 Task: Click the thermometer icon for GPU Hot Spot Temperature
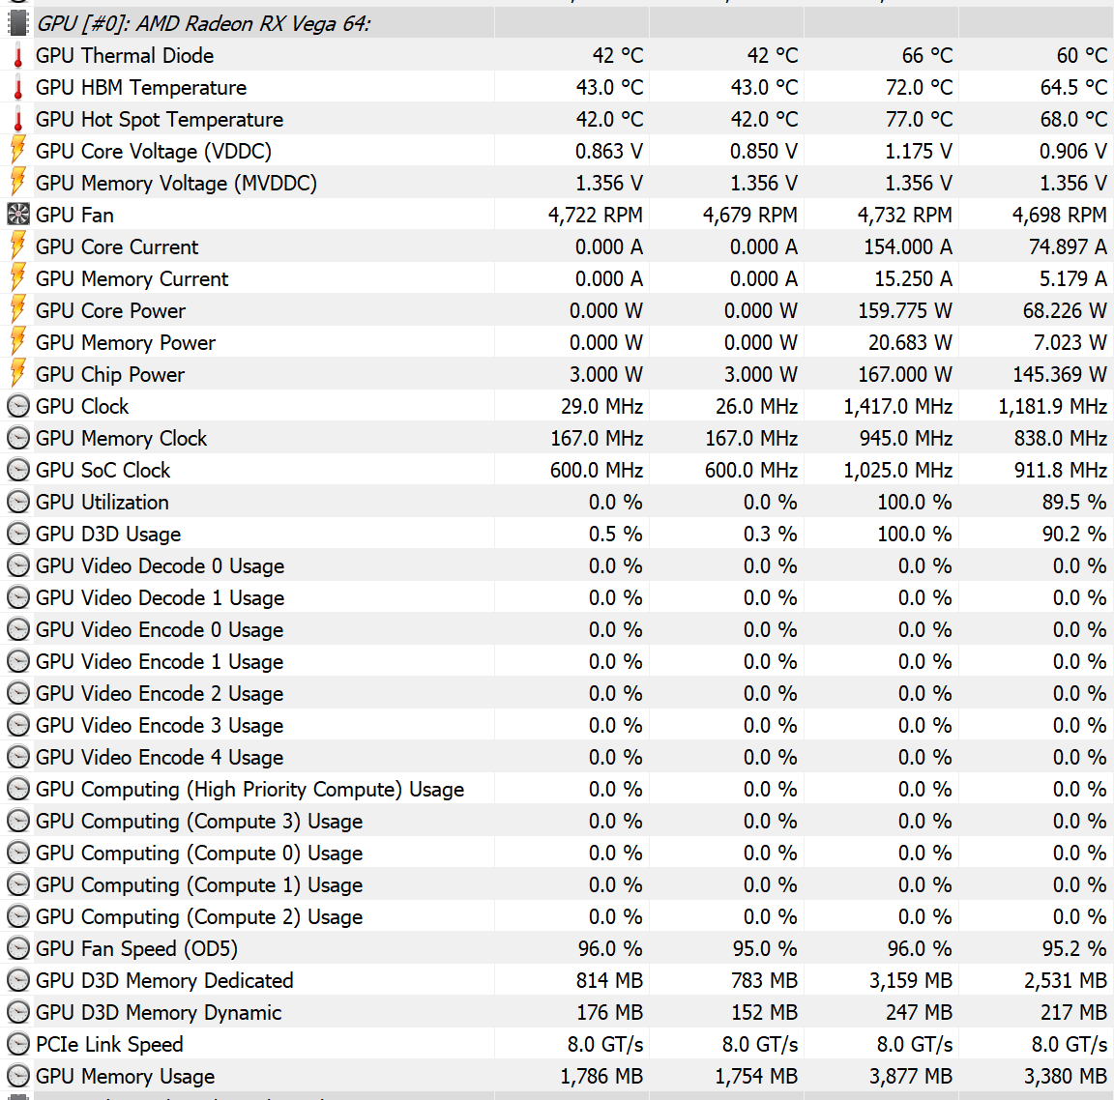point(17,119)
